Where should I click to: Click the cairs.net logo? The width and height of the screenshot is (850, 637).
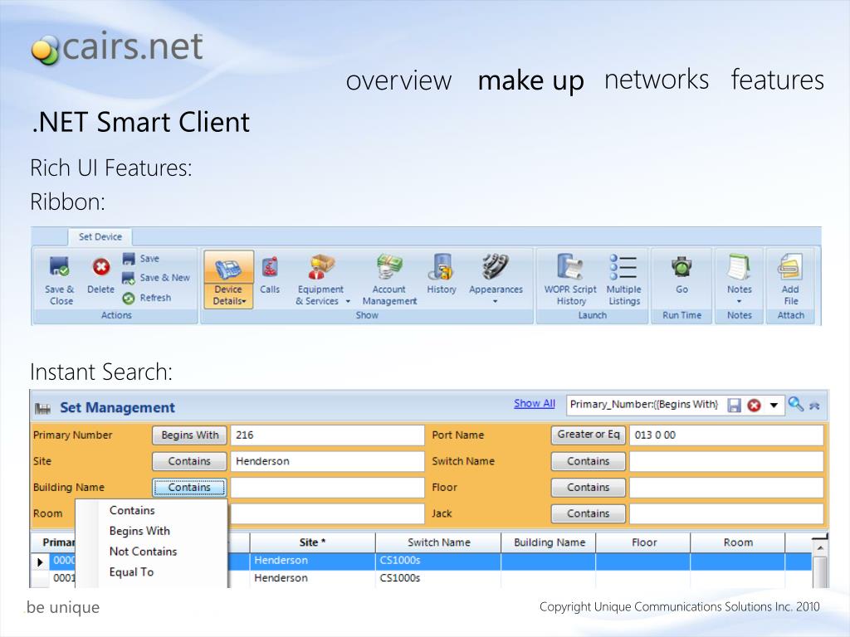coord(117,47)
